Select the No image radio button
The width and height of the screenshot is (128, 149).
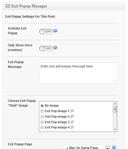click(42, 106)
